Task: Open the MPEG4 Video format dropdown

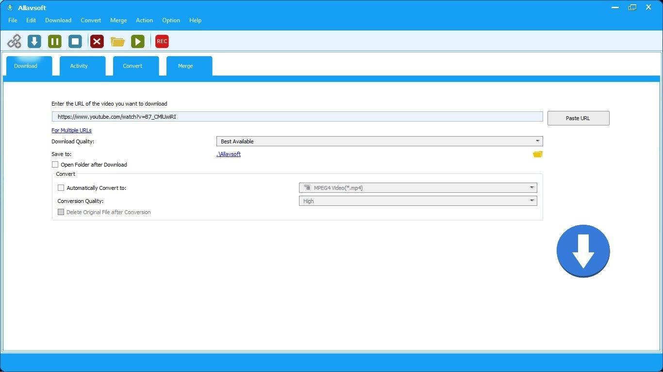Action: 418,188
